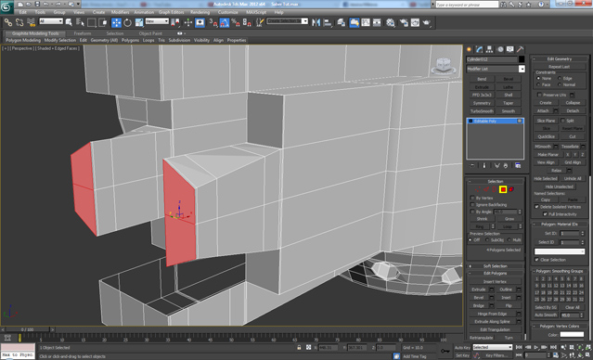Click the Align tool icon
The image size is (593, 360).
[328, 22]
